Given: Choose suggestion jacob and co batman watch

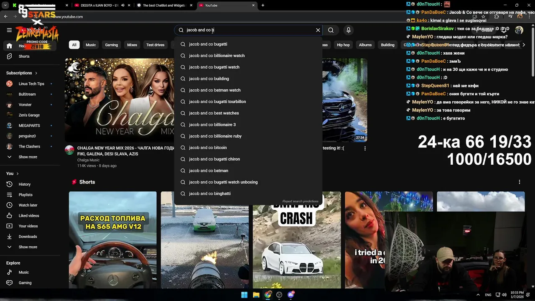Looking at the screenshot, I should point(248,90).
